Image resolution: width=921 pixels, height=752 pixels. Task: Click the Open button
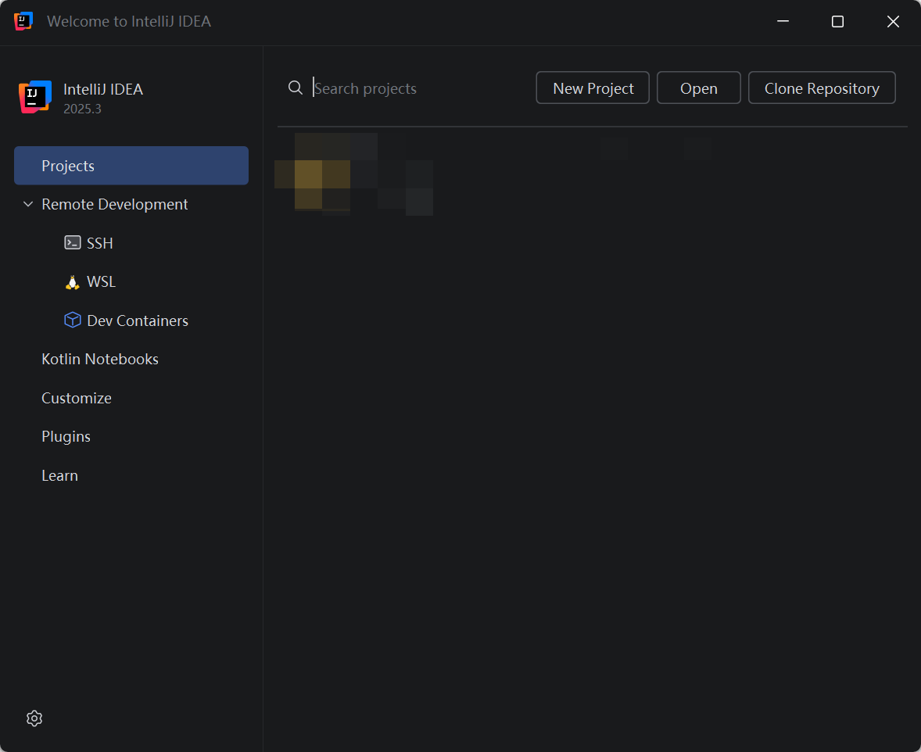[x=698, y=88]
